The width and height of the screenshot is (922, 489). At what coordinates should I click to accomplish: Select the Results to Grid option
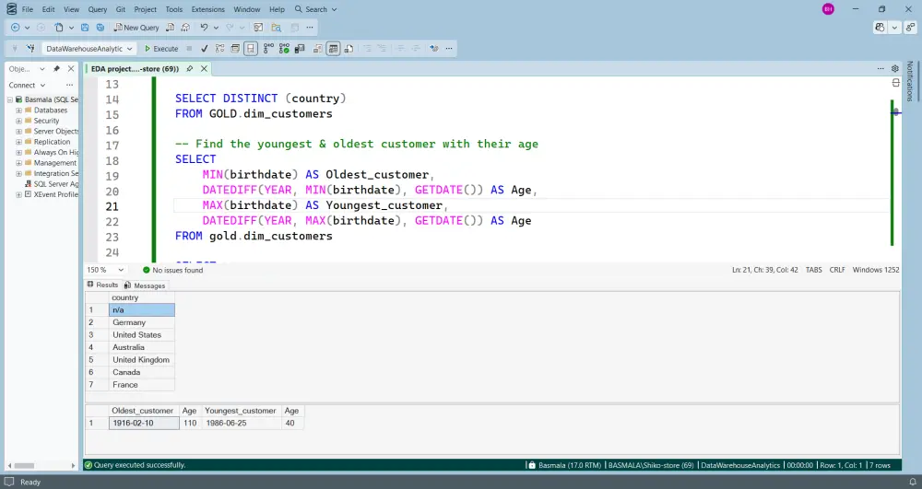334,49
